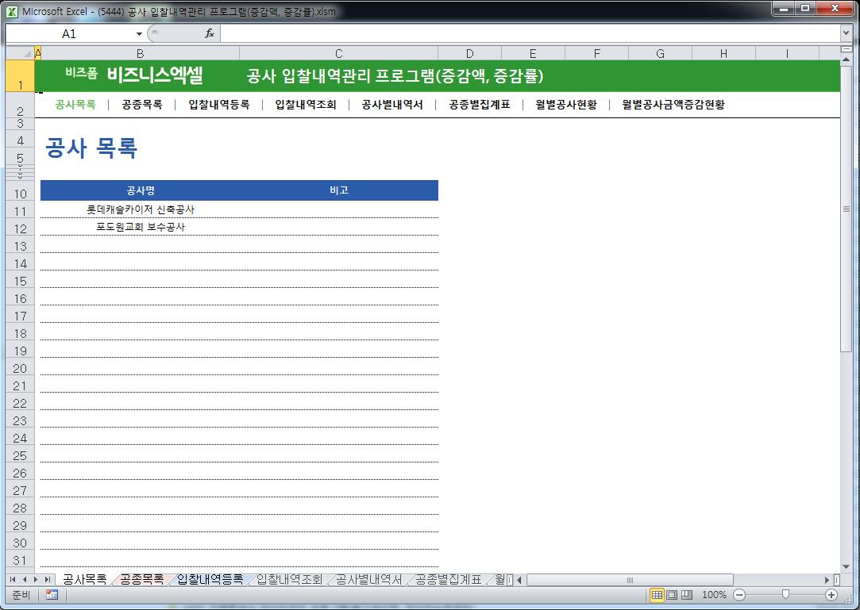Click inside the formula bar input

pos(530,34)
